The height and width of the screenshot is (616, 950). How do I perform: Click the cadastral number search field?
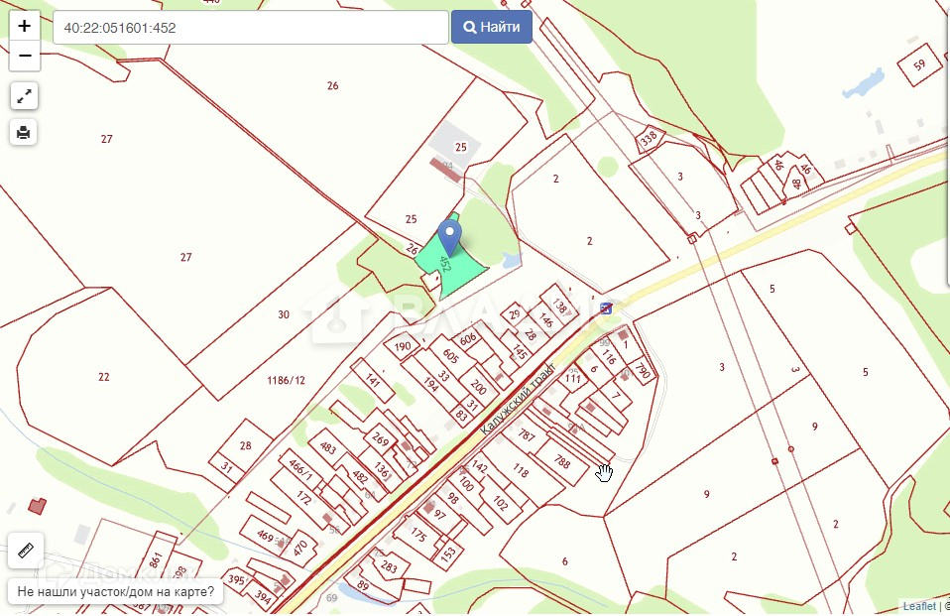tap(250, 28)
